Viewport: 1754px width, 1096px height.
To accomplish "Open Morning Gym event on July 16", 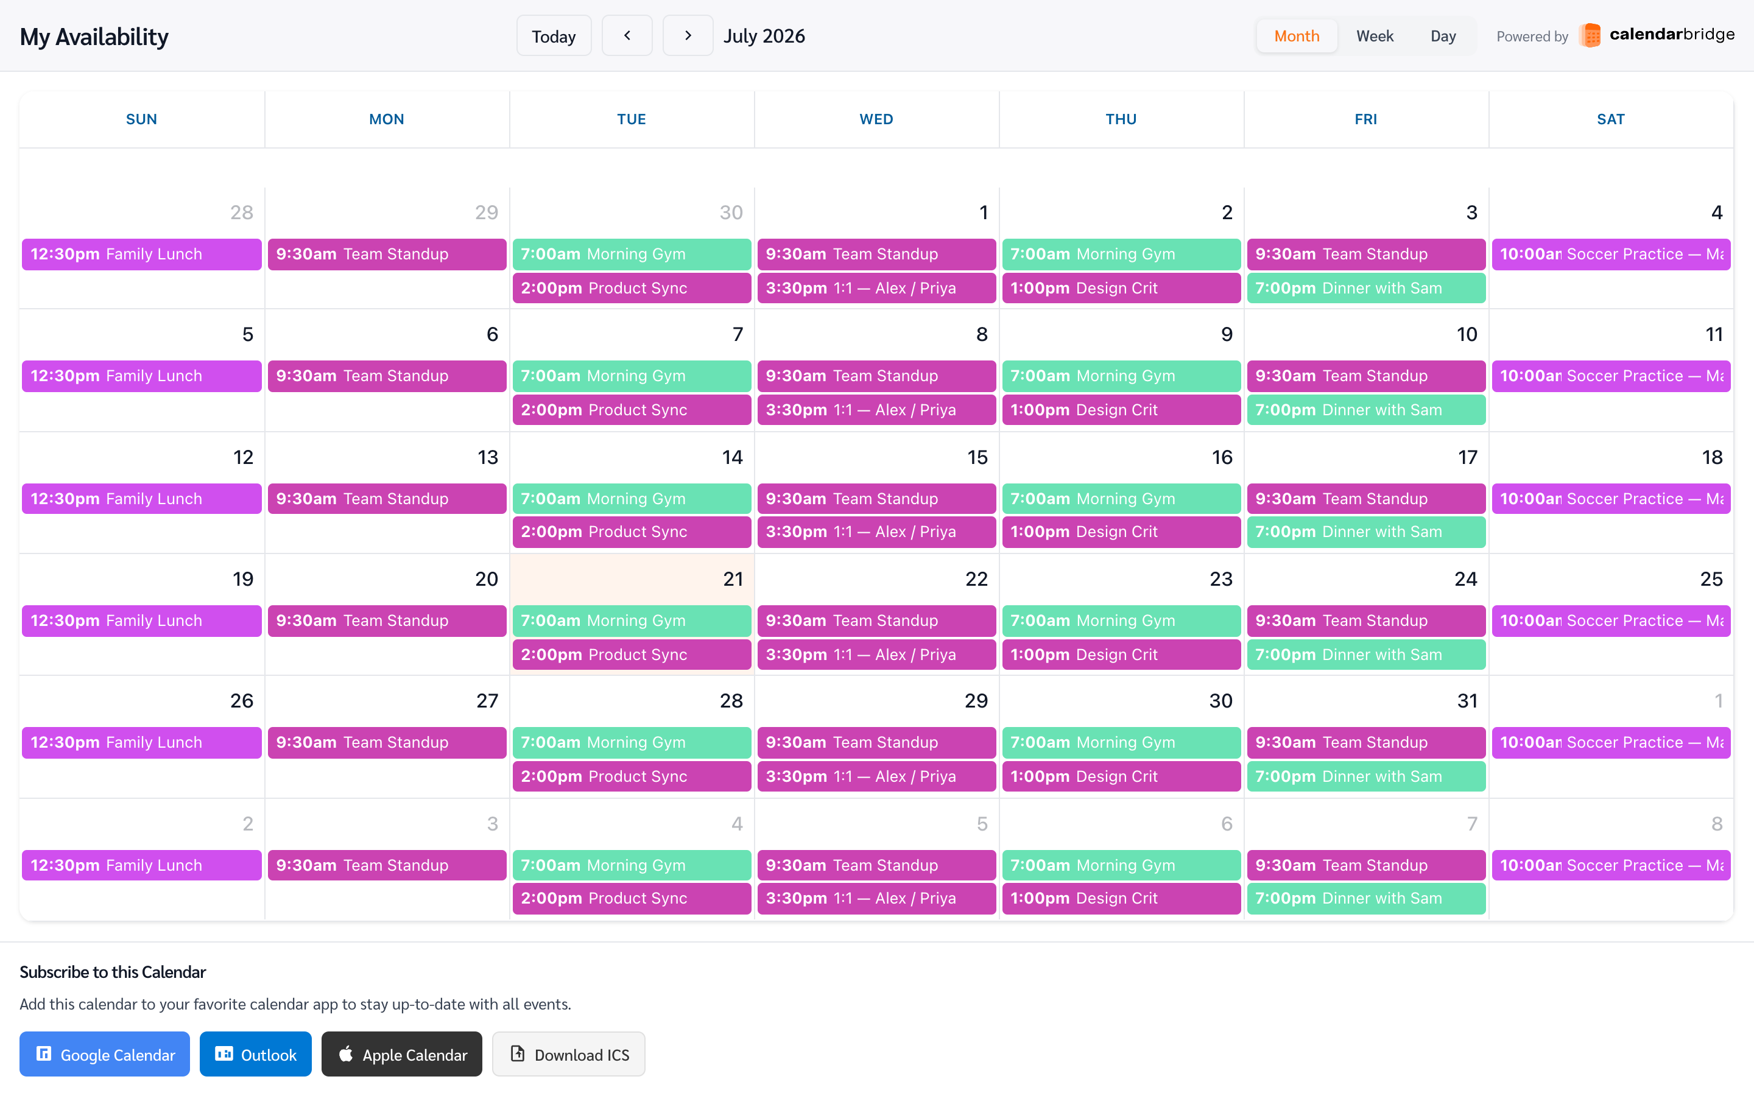I will click(1121, 499).
